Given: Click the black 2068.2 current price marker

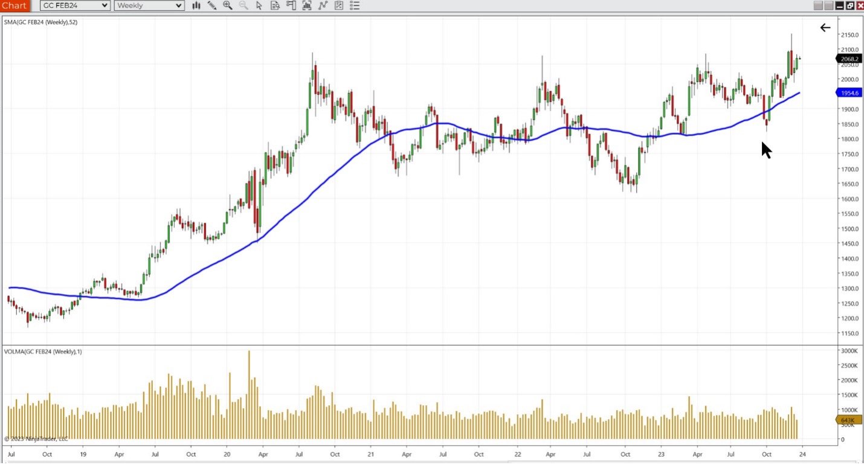Looking at the screenshot, I should 849,59.
